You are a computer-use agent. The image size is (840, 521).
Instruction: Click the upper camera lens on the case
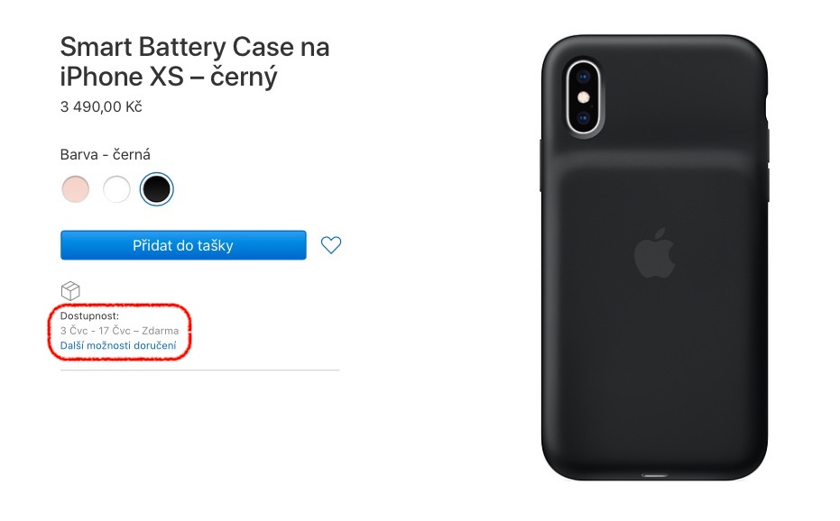tap(584, 78)
